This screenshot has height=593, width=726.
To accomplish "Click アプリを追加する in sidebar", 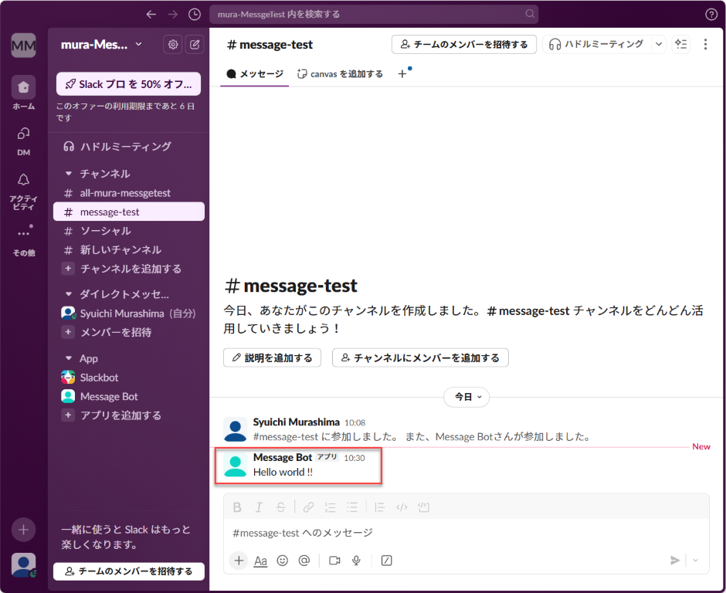I will (x=129, y=415).
